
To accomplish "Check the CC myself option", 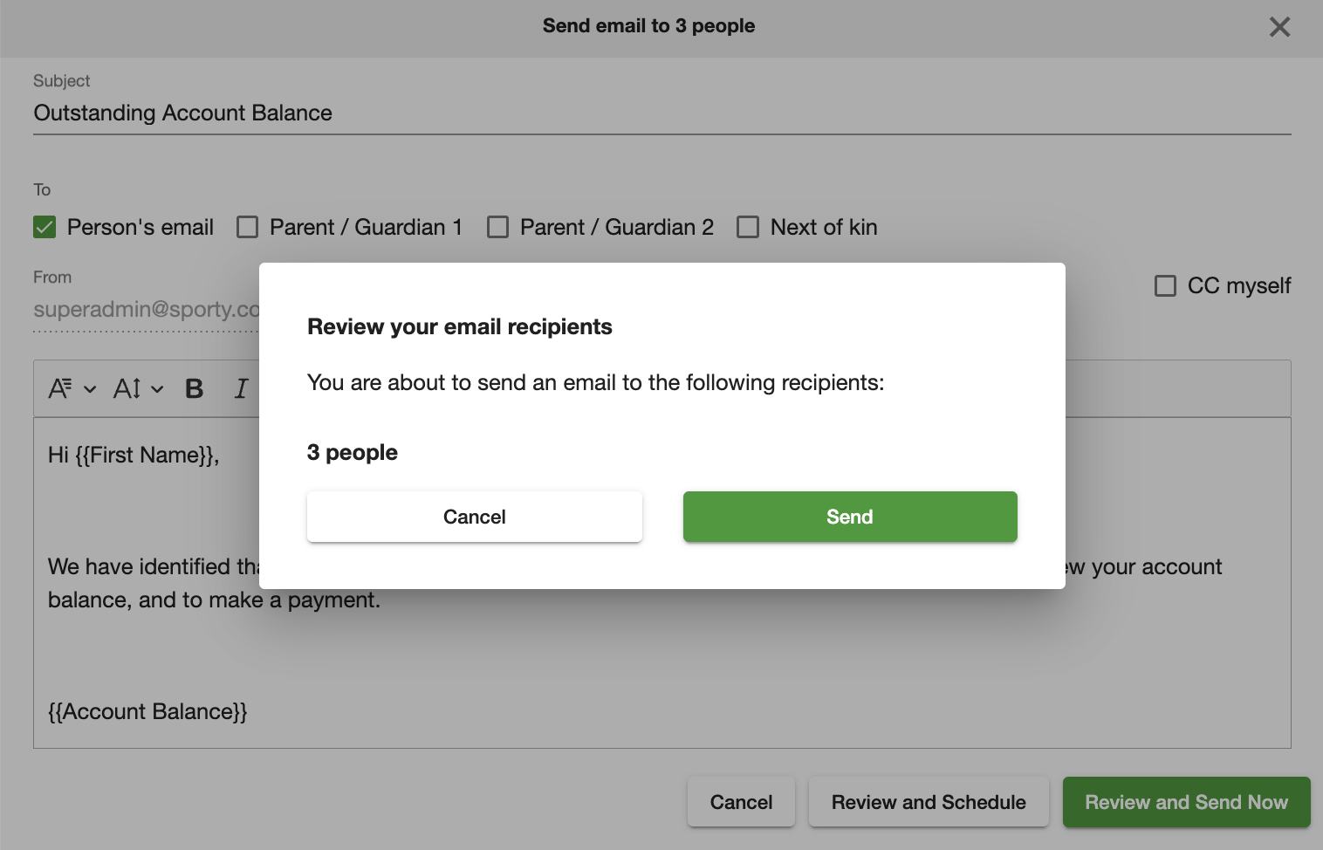I will [x=1165, y=286].
